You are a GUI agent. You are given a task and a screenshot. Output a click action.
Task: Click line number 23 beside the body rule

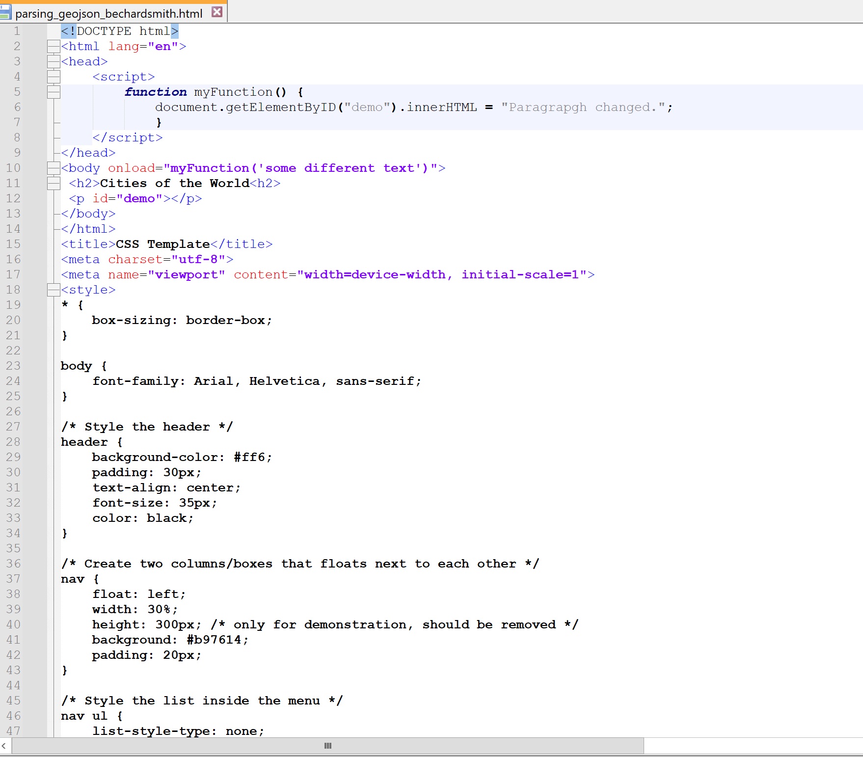14,366
